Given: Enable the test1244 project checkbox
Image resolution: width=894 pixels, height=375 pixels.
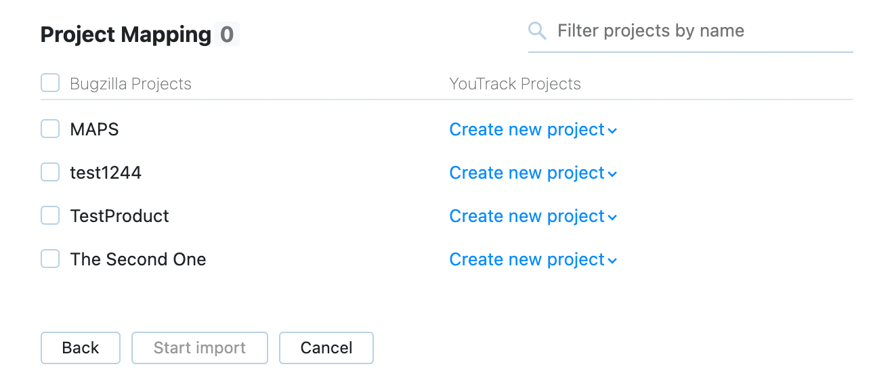Looking at the screenshot, I should click(x=50, y=173).
